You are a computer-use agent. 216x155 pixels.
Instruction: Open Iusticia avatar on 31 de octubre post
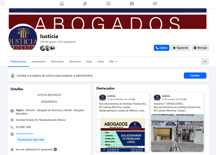tap(157, 98)
